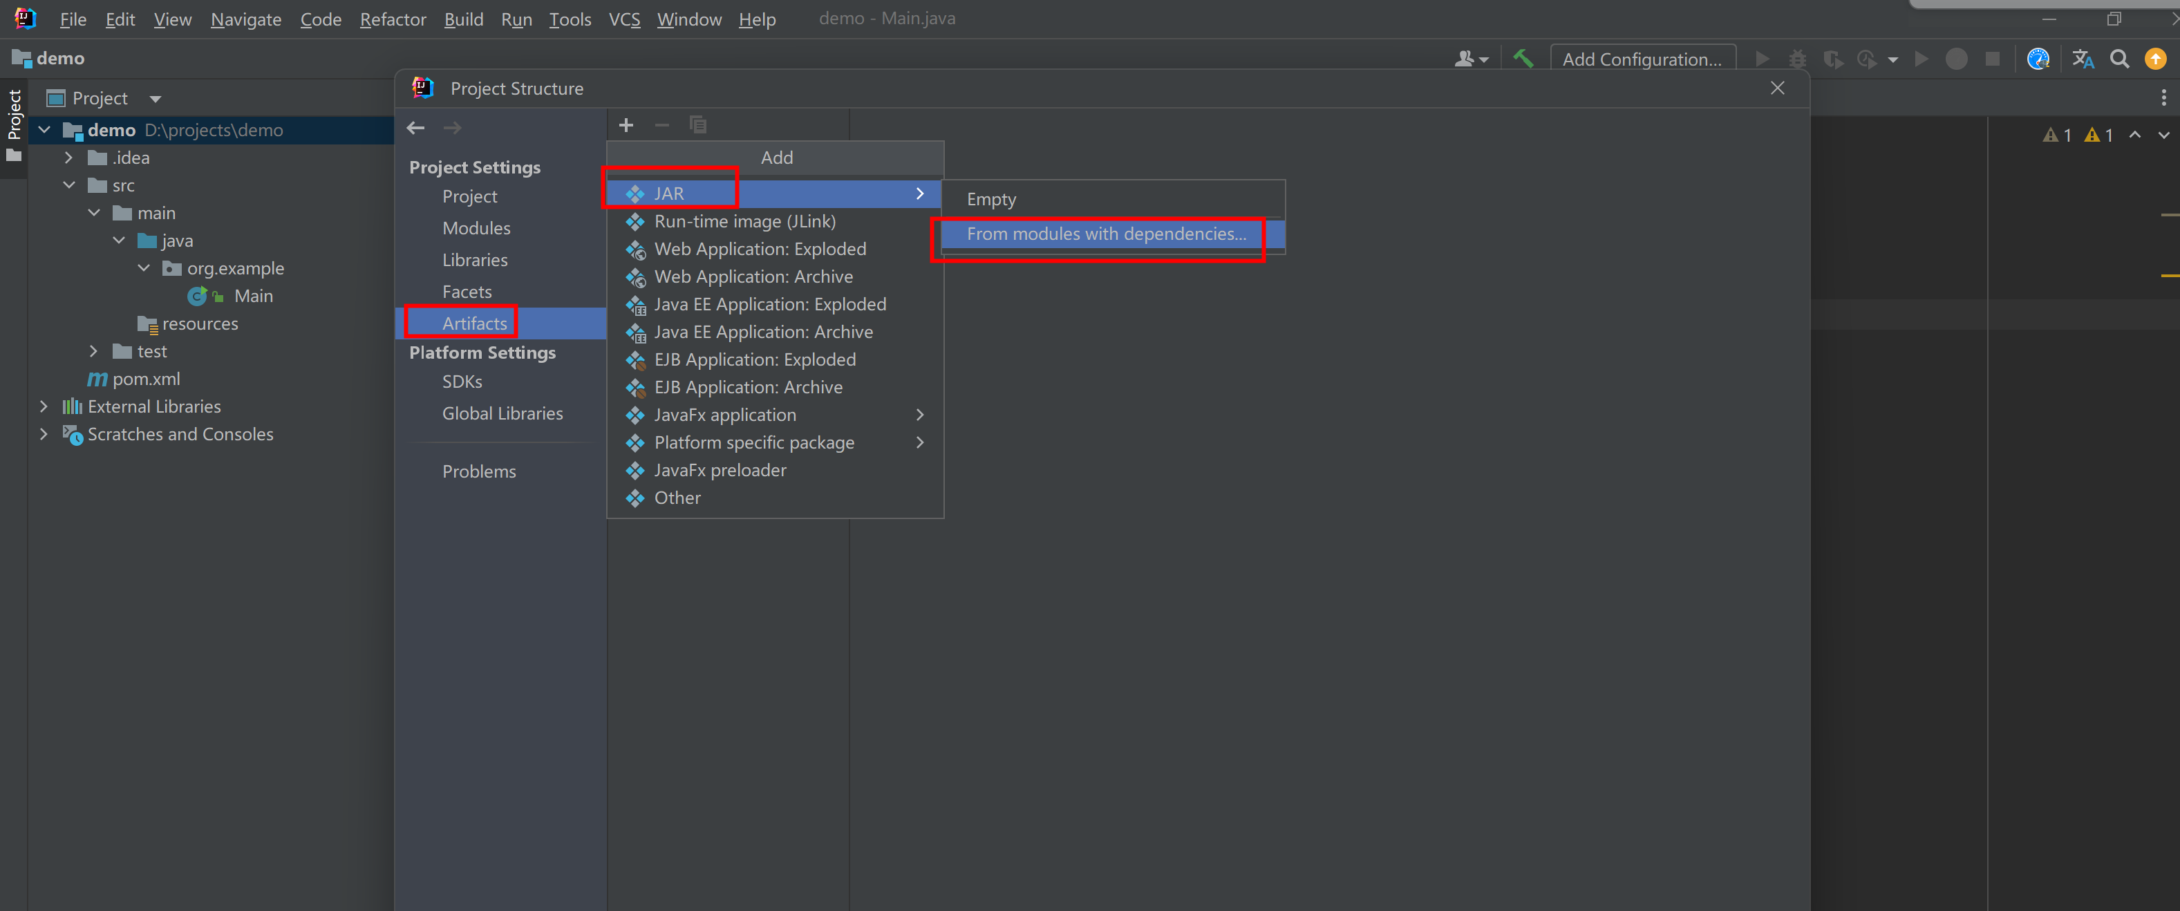
Task: Click the IntelliJ IDEA logo icon
Action: click(x=24, y=18)
